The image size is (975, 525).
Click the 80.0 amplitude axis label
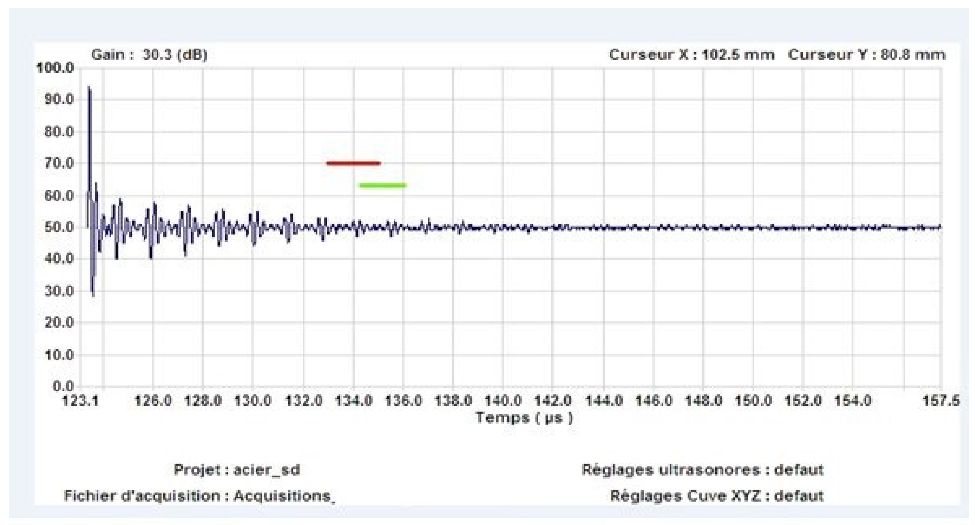59,132
